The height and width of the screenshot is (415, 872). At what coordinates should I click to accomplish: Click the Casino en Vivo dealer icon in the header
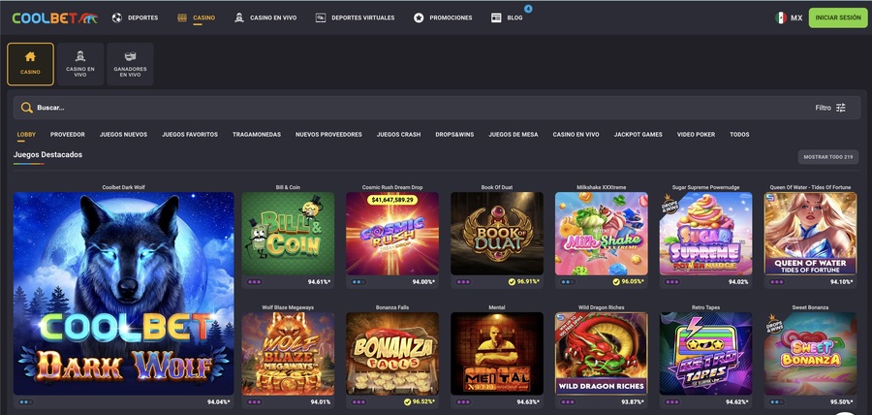coord(239,17)
